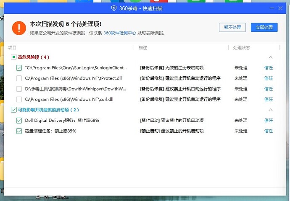Click the 立即处理 button
The height and width of the screenshot is (201, 290).
point(264,28)
